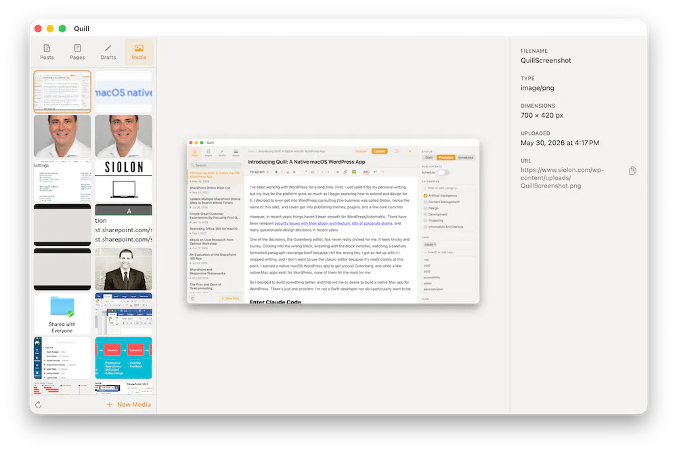Select the SIOLON logo thumbnail
The height and width of the screenshot is (453, 677).
pos(123,181)
